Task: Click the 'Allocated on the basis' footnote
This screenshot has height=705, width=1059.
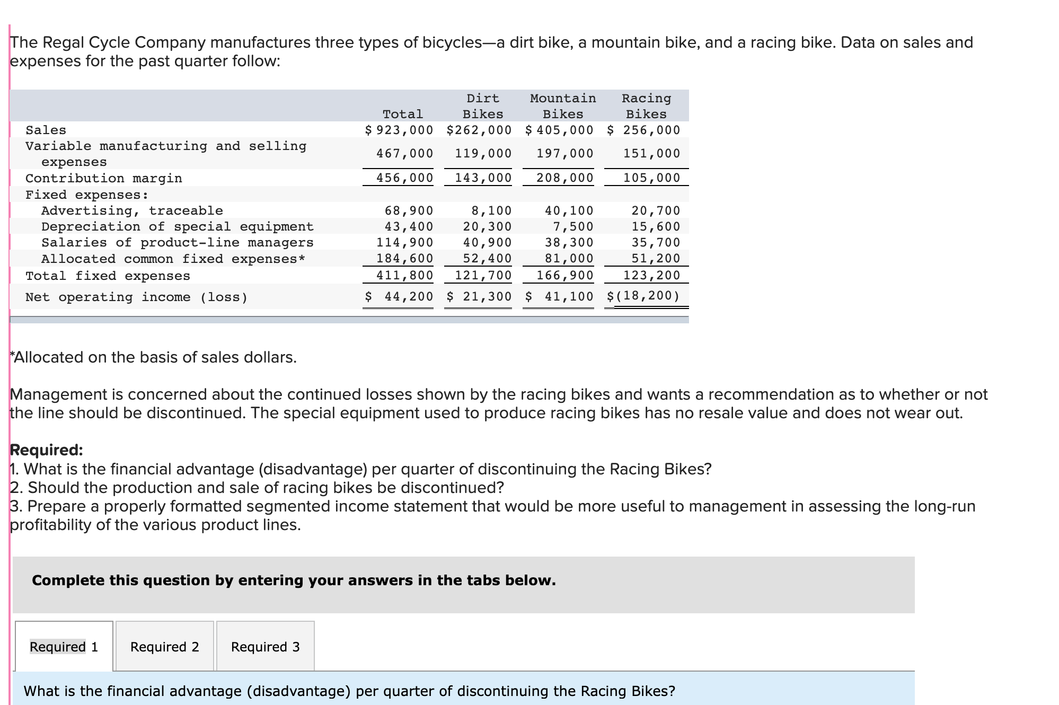Action: pyautogui.click(x=154, y=357)
